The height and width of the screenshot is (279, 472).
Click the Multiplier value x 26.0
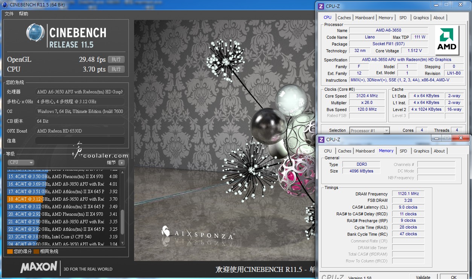point(367,103)
